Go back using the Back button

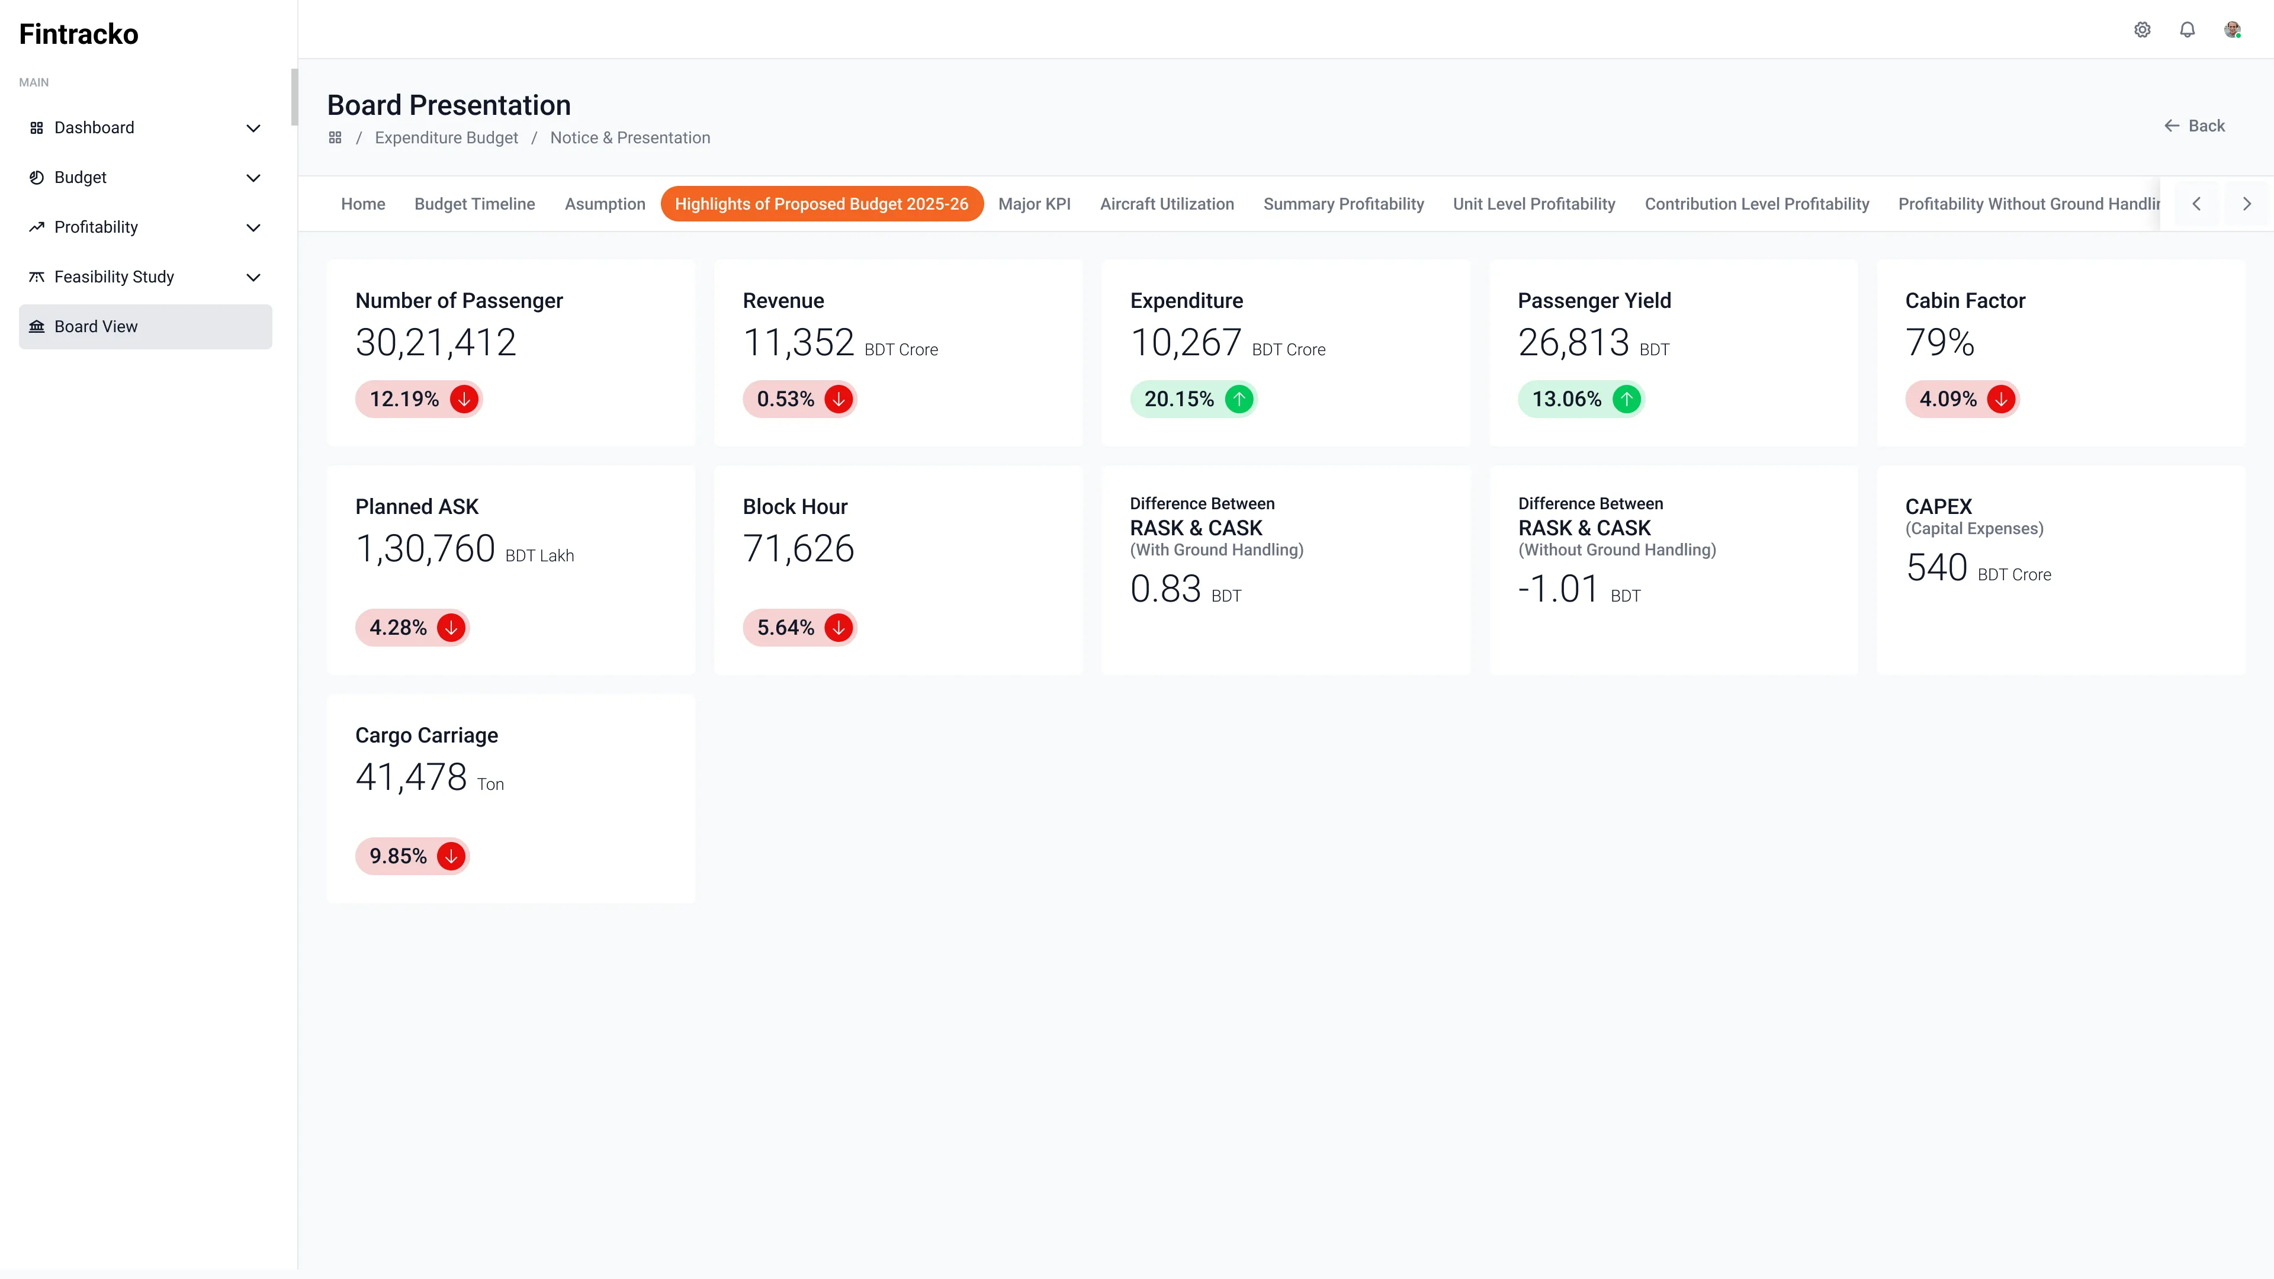(x=2195, y=126)
